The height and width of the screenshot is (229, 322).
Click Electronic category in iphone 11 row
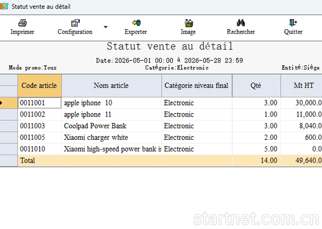coord(197,114)
